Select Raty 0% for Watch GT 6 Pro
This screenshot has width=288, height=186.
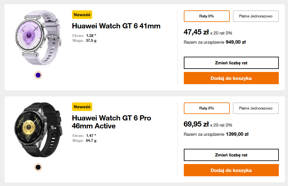coord(207,108)
